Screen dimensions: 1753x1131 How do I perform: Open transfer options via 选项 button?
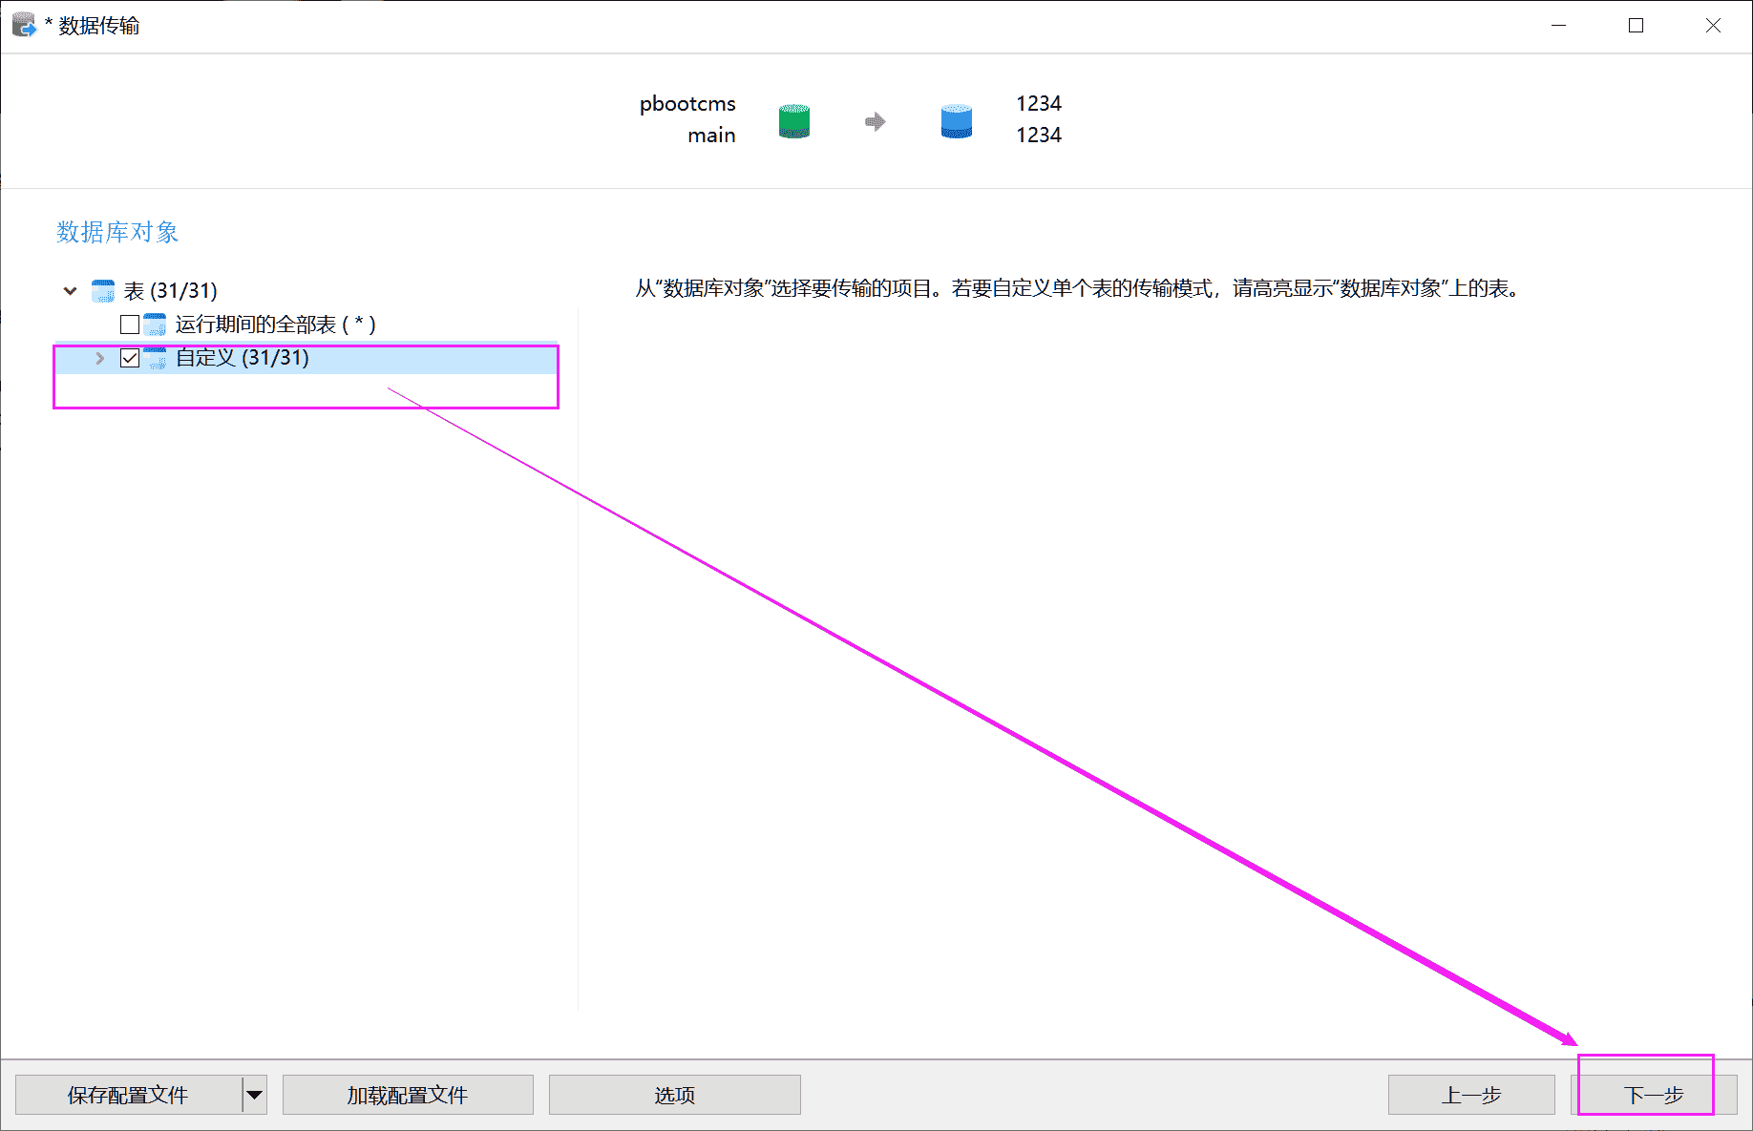(674, 1095)
